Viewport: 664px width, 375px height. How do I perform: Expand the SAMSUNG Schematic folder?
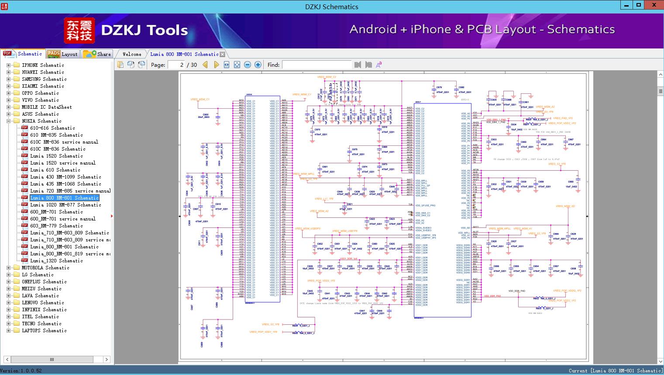click(8, 79)
